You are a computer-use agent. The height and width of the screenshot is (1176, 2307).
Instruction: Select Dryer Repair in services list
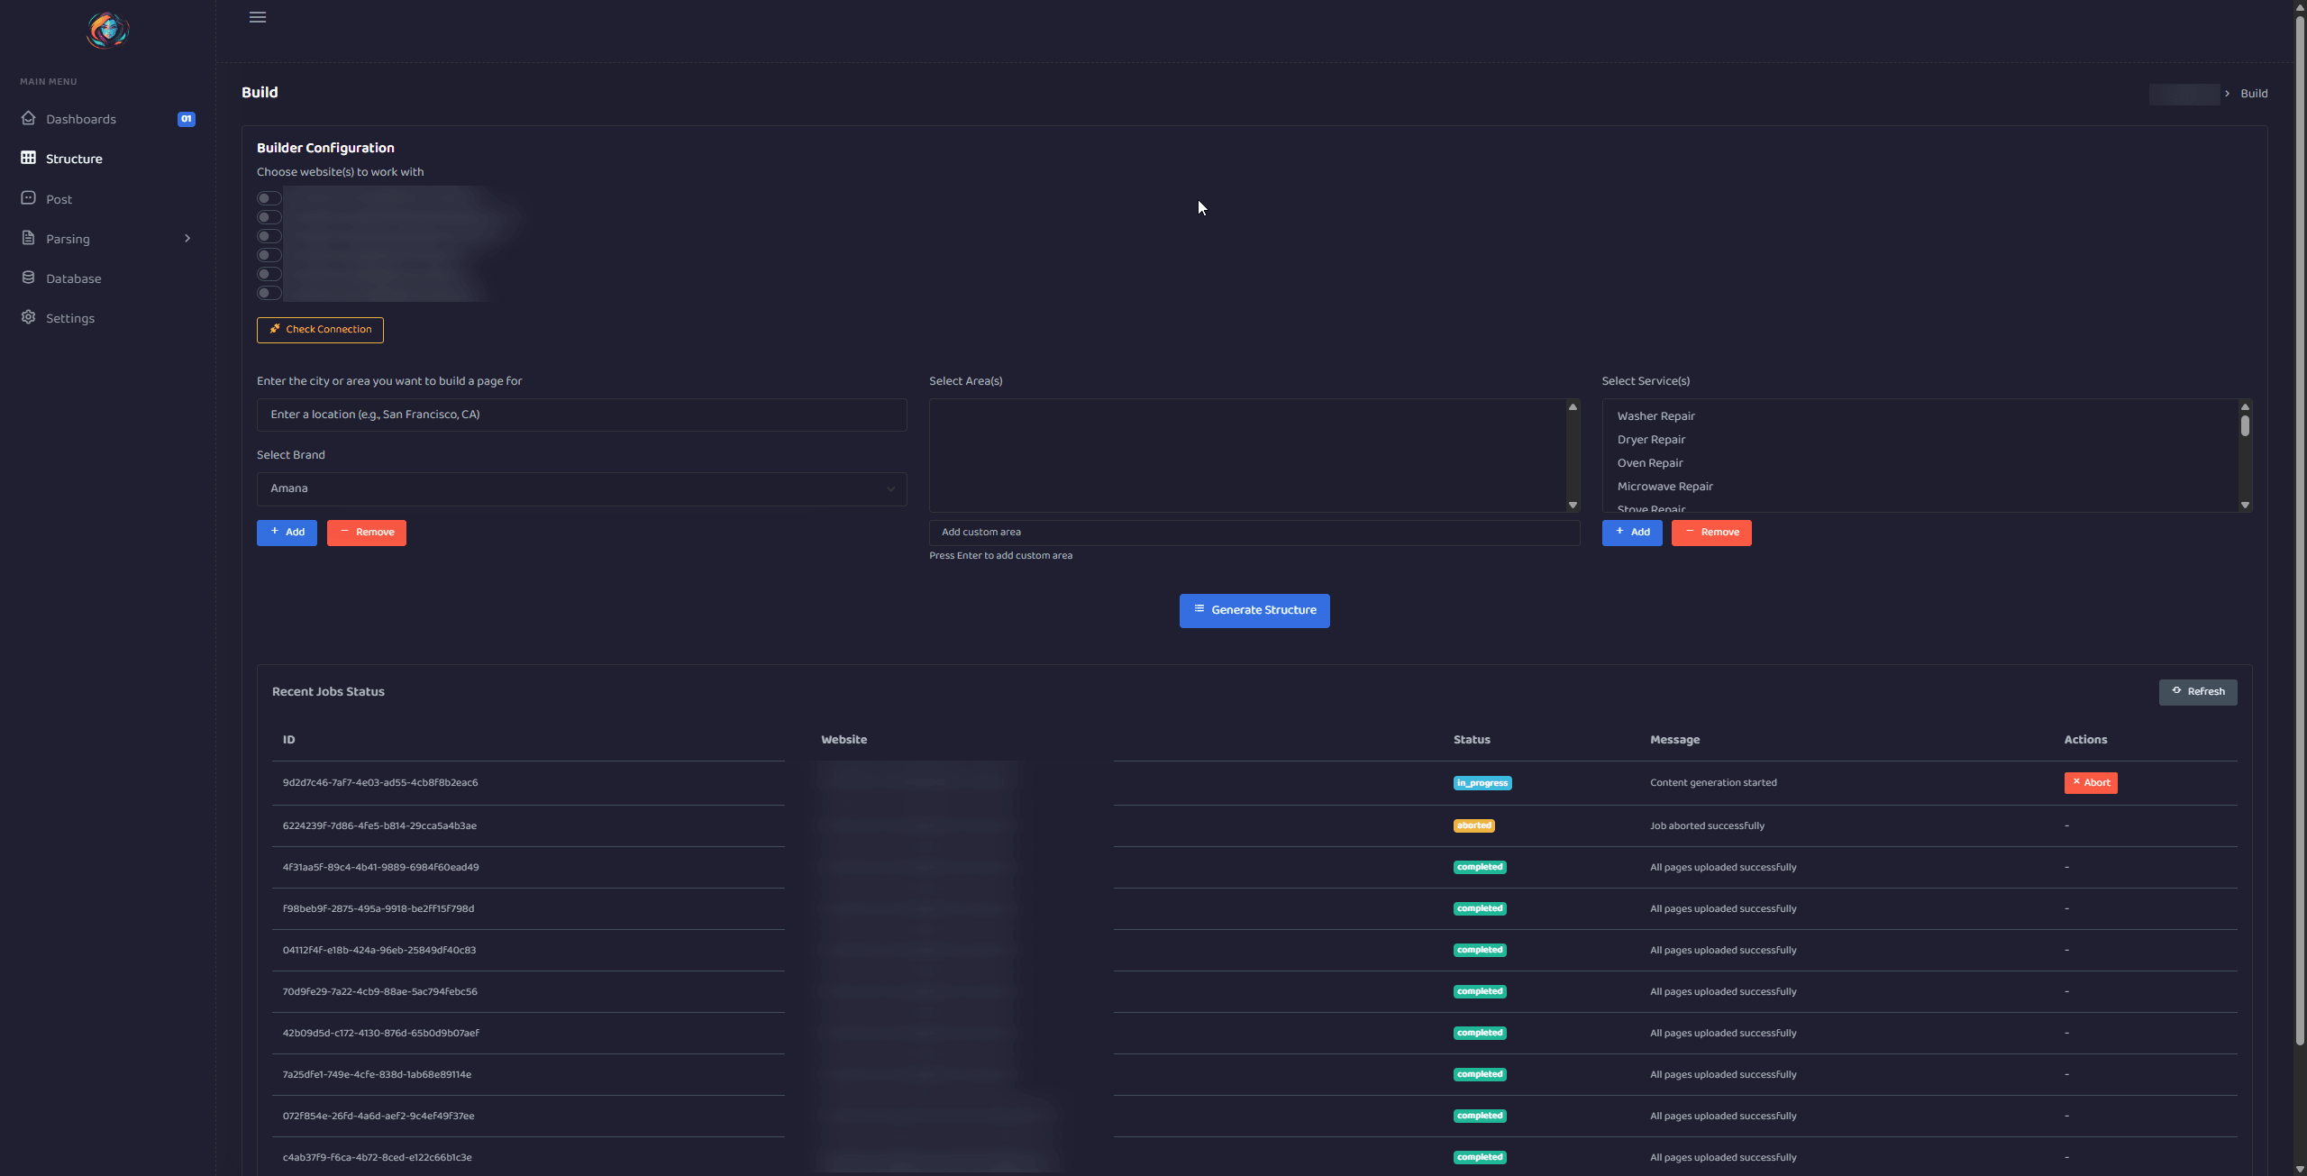(1651, 440)
